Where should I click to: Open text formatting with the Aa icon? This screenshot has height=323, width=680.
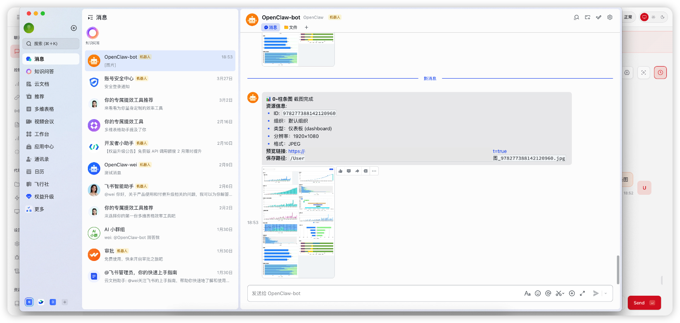point(528,293)
